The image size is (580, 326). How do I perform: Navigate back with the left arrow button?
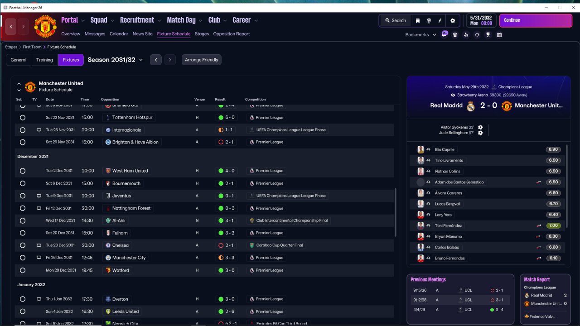tap(11, 27)
